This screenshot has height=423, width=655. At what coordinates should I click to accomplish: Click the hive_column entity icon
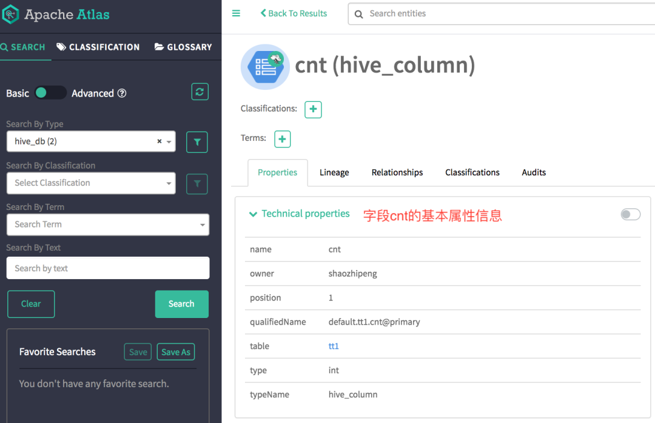click(x=265, y=67)
